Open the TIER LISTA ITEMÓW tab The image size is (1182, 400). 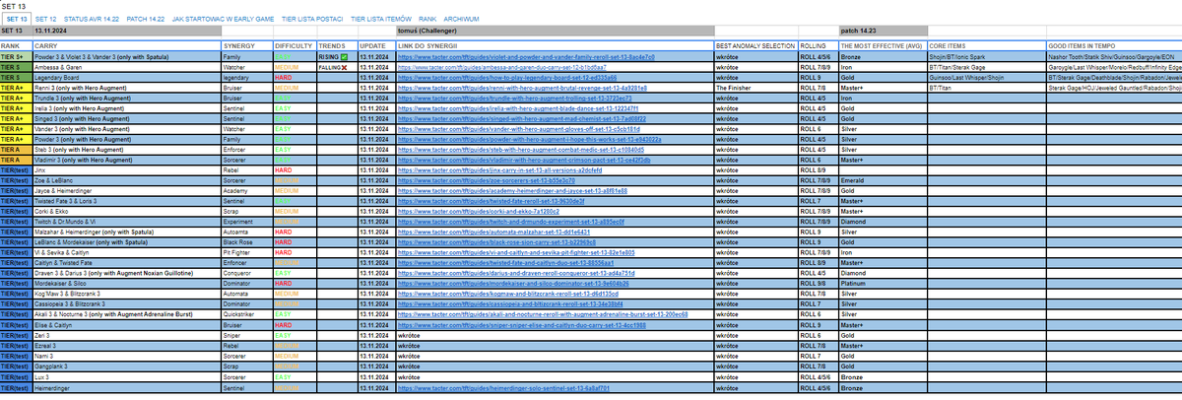[381, 19]
